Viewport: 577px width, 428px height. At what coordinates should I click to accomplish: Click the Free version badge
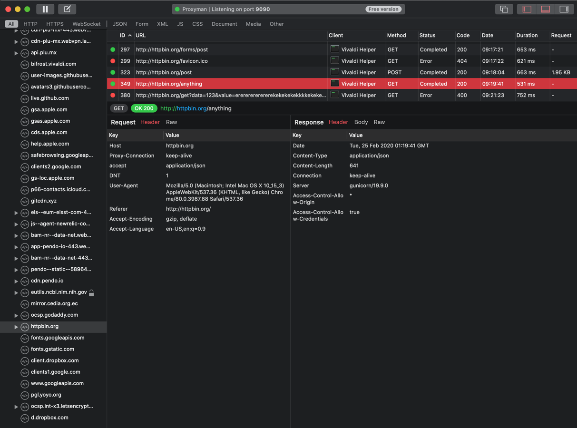click(383, 9)
